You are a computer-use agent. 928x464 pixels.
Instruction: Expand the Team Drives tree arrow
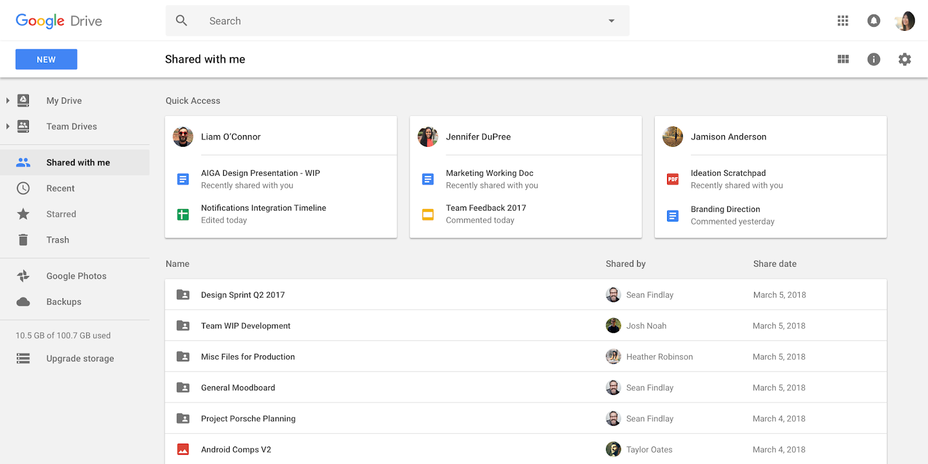click(x=8, y=126)
